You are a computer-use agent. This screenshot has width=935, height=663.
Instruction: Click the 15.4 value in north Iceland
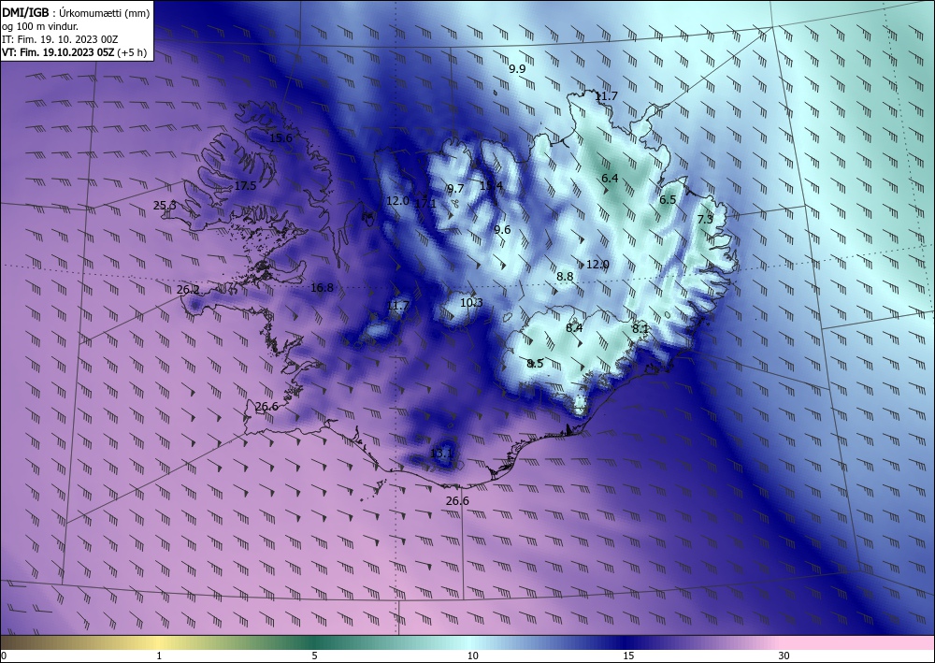[x=492, y=185]
